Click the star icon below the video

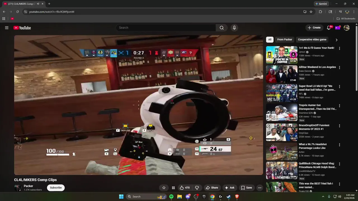[164, 188]
